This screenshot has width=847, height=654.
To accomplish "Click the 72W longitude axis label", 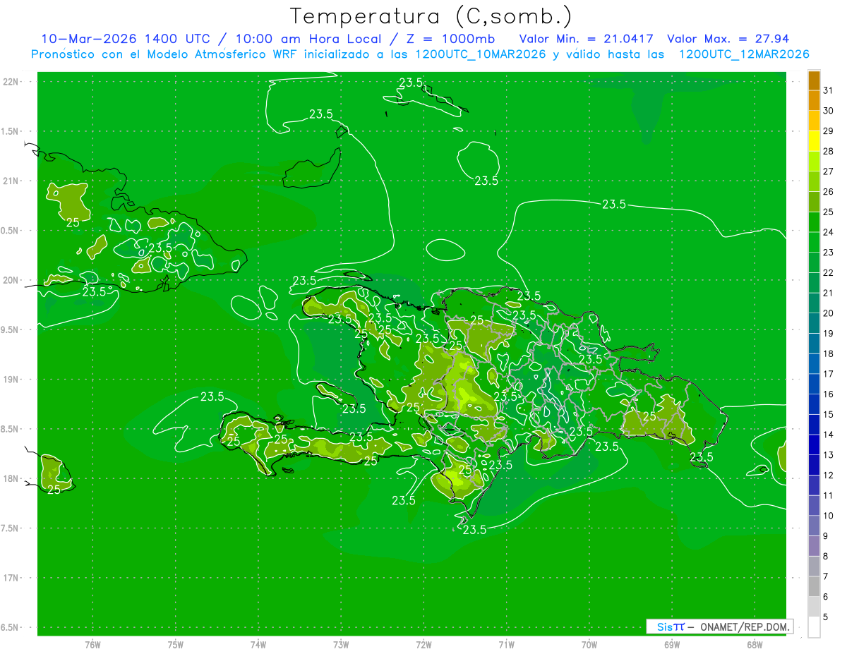I will pos(423,644).
